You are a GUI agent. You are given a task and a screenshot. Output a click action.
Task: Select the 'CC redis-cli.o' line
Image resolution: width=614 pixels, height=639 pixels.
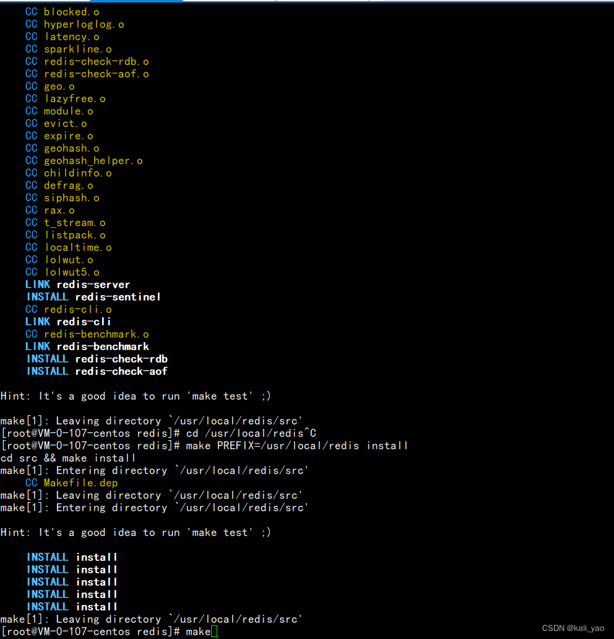click(x=68, y=309)
